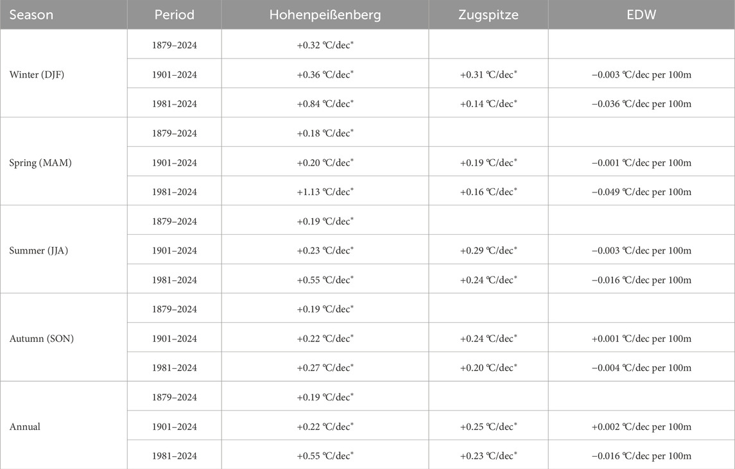The image size is (735, 469).
Task: Select the +1.13 °C/dec spring trend cell
Action: coord(325,192)
